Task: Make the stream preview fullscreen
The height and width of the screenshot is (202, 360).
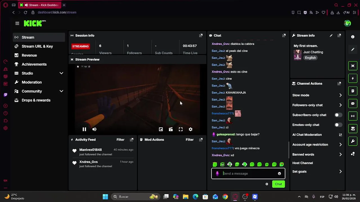Action: tap(181, 129)
